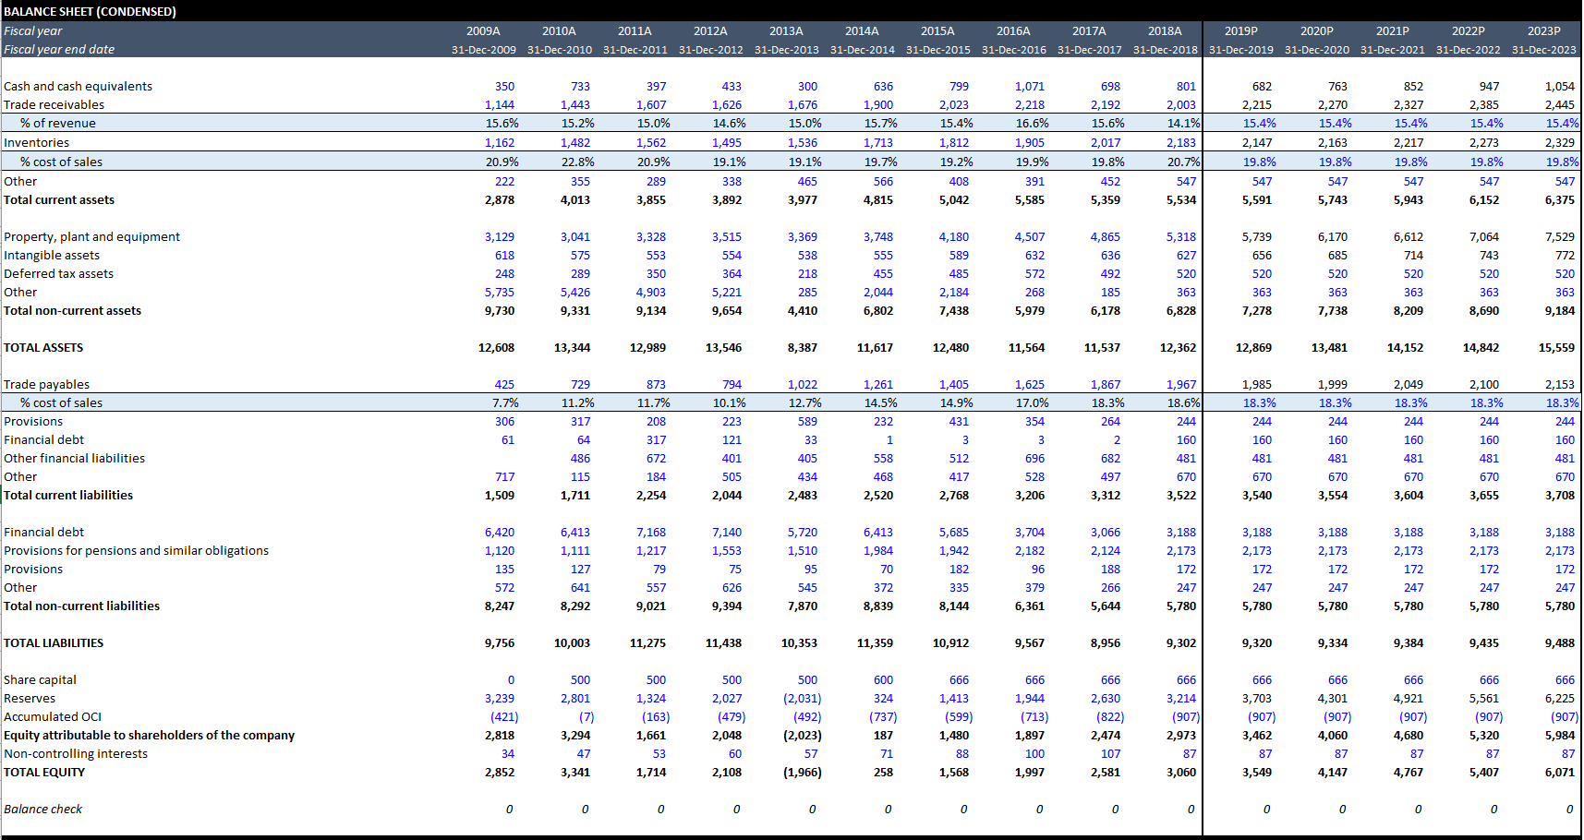Select 2011A total liabilities 11,275

pos(647,643)
